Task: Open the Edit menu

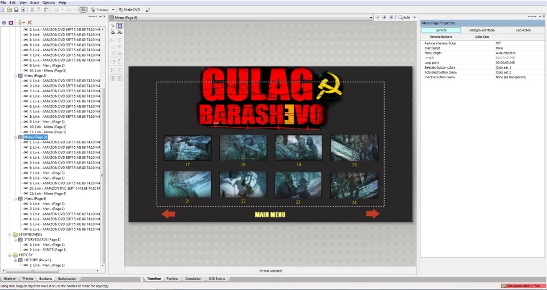Action: pyautogui.click(x=13, y=3)
